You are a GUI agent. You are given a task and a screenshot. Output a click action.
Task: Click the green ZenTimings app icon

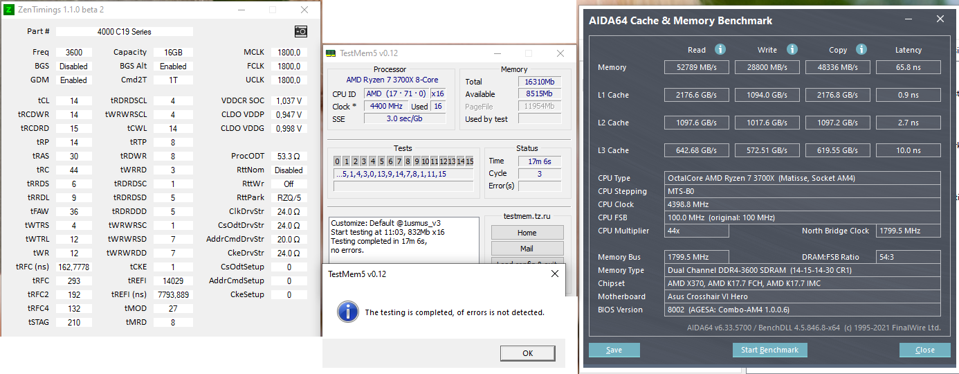coord(9,10)
